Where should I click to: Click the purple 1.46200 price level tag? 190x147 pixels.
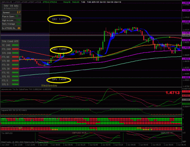tap(186, 70)
